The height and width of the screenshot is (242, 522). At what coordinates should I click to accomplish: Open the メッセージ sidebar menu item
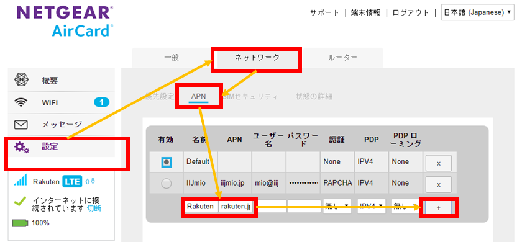[x=61, y=125]
